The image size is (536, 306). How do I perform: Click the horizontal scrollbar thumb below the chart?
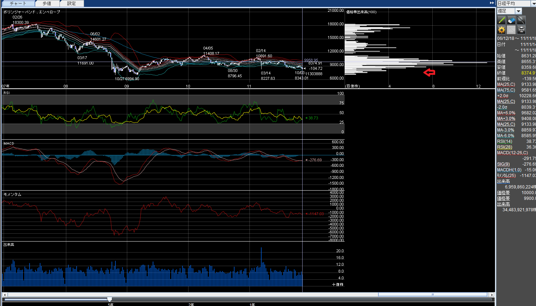click(433, 295)
